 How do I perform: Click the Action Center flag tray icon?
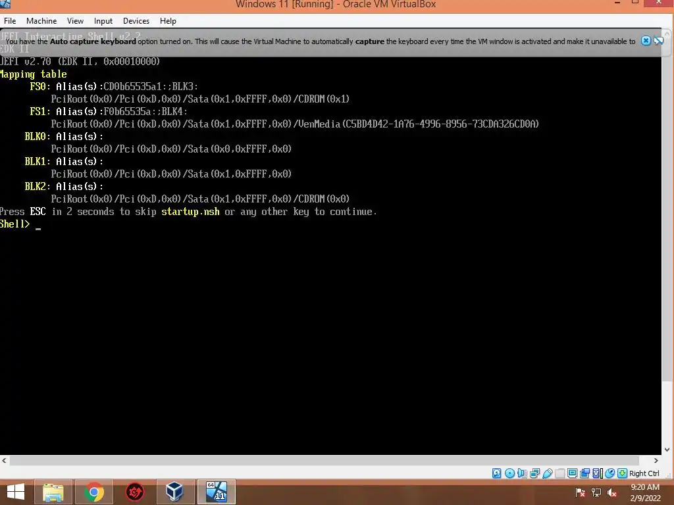(x=580, y=492)
